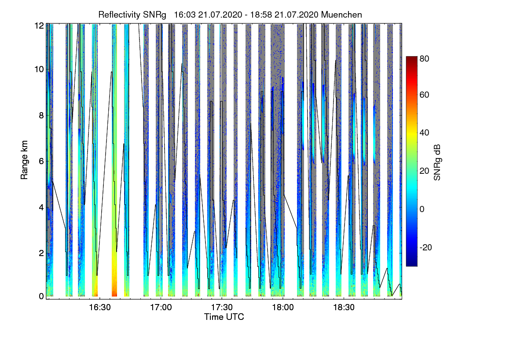Click the 'Muenchen' station name in title
Screen dimensions: 528x352
tap(342, 15)
